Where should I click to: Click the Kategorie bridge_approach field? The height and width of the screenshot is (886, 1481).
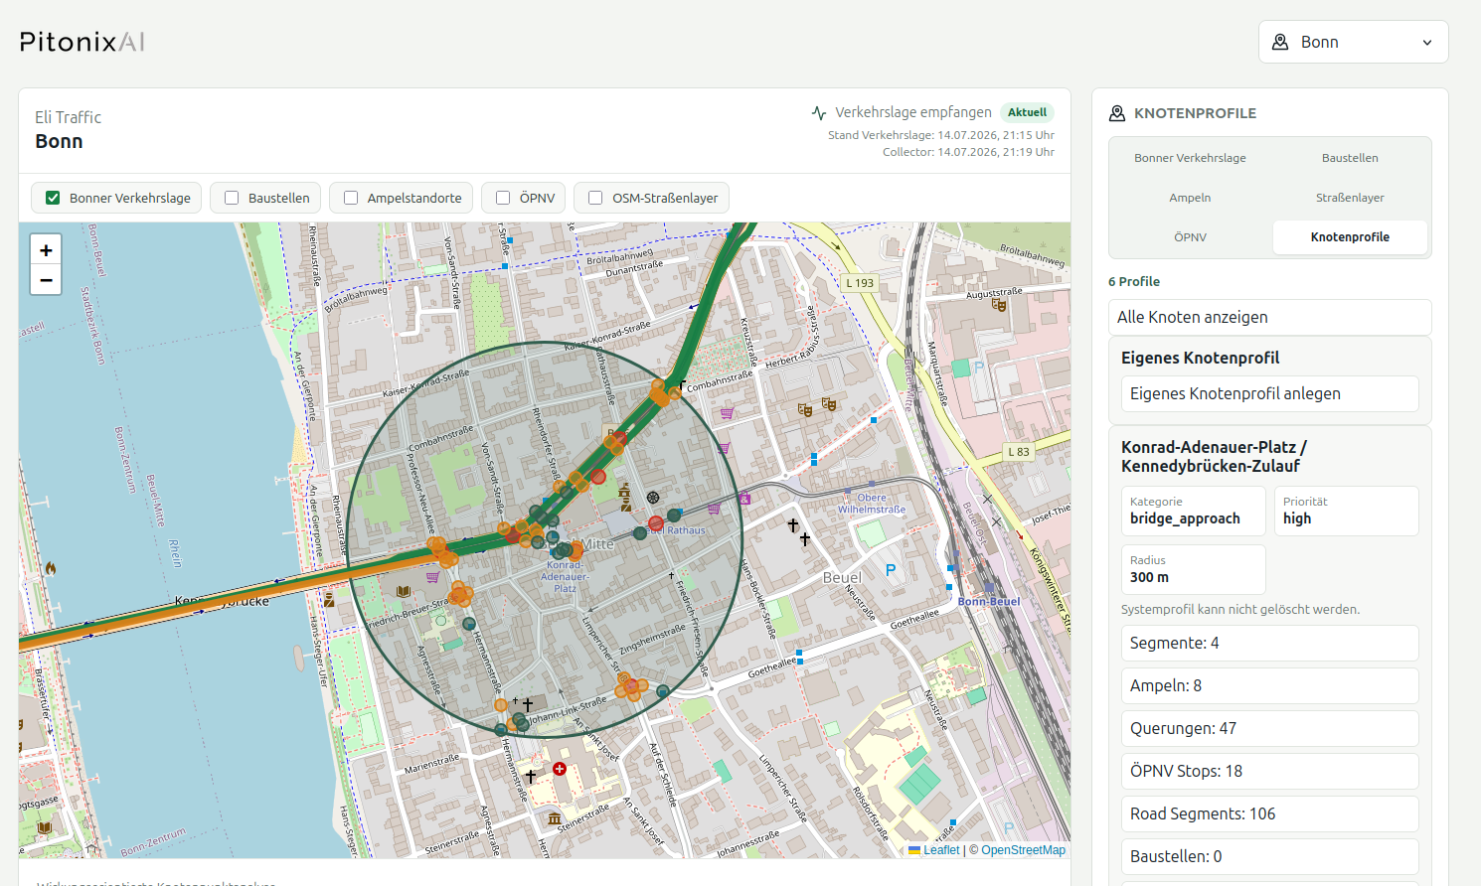1194,512
